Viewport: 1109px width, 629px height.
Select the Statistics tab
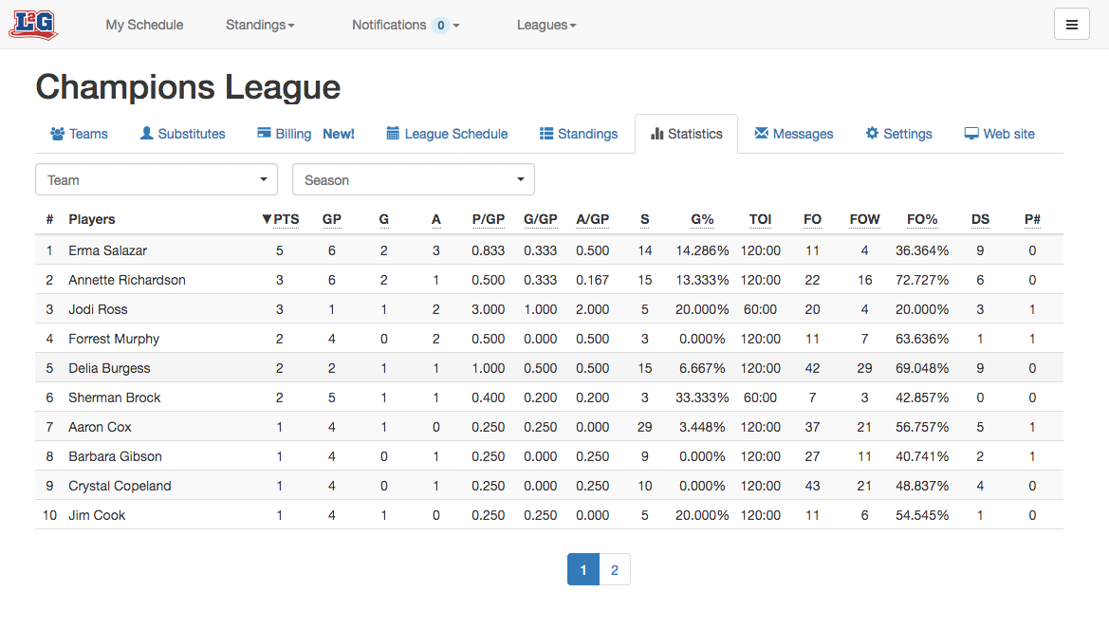(686, 134)
